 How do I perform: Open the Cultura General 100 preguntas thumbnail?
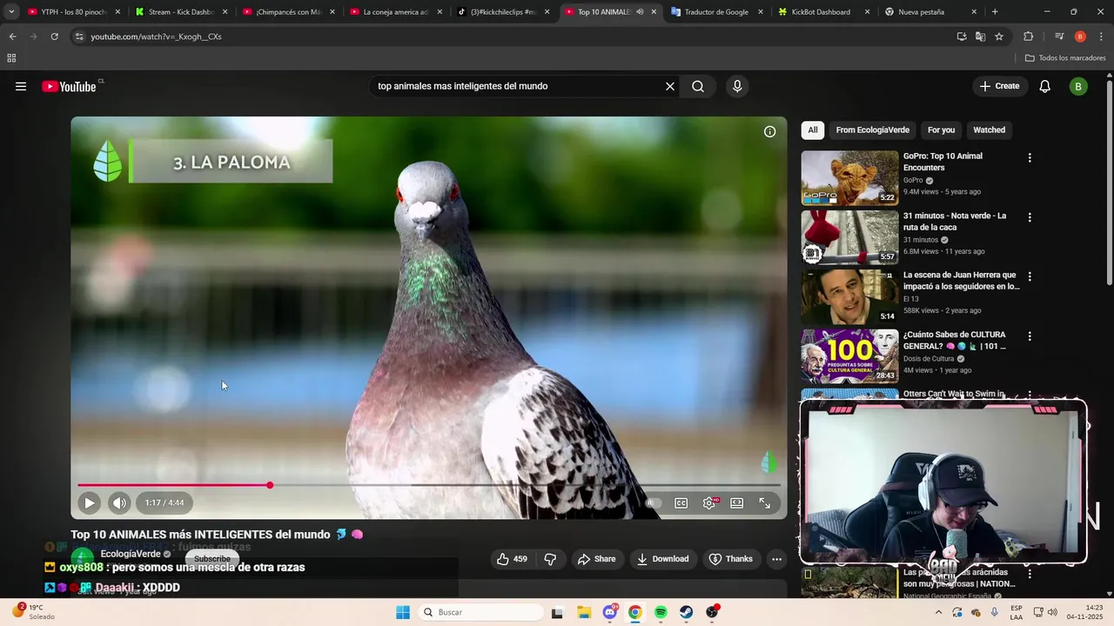click(849, 356)
